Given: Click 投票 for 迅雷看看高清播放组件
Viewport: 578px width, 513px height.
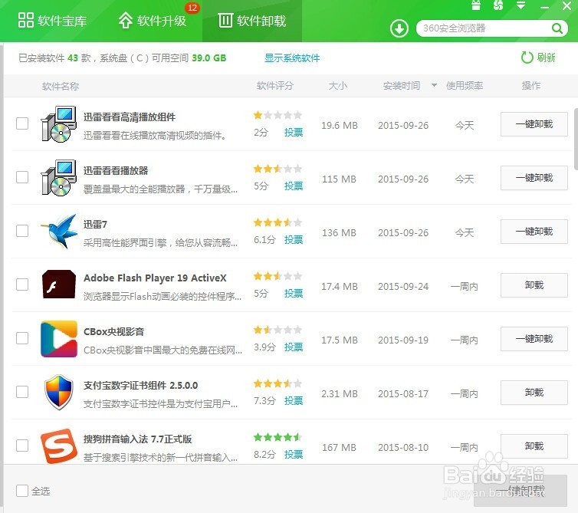Looking at the screenshot, I should pos(294,133).
